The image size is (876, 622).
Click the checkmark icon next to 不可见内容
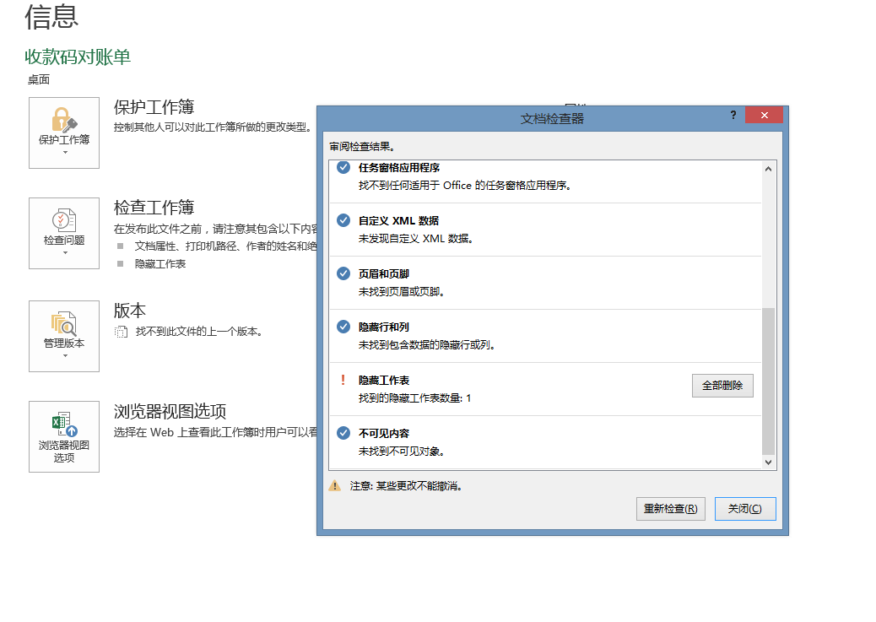[343, 433]
